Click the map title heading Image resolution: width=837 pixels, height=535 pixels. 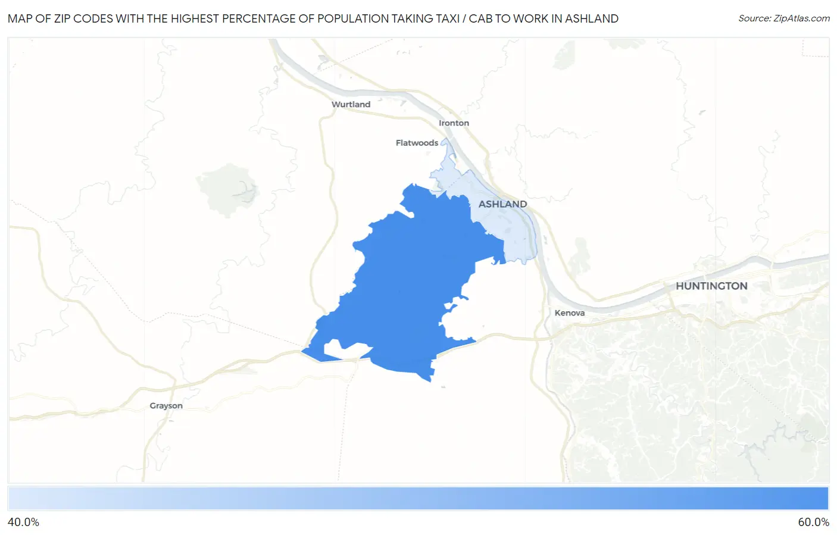pos(313,18)
